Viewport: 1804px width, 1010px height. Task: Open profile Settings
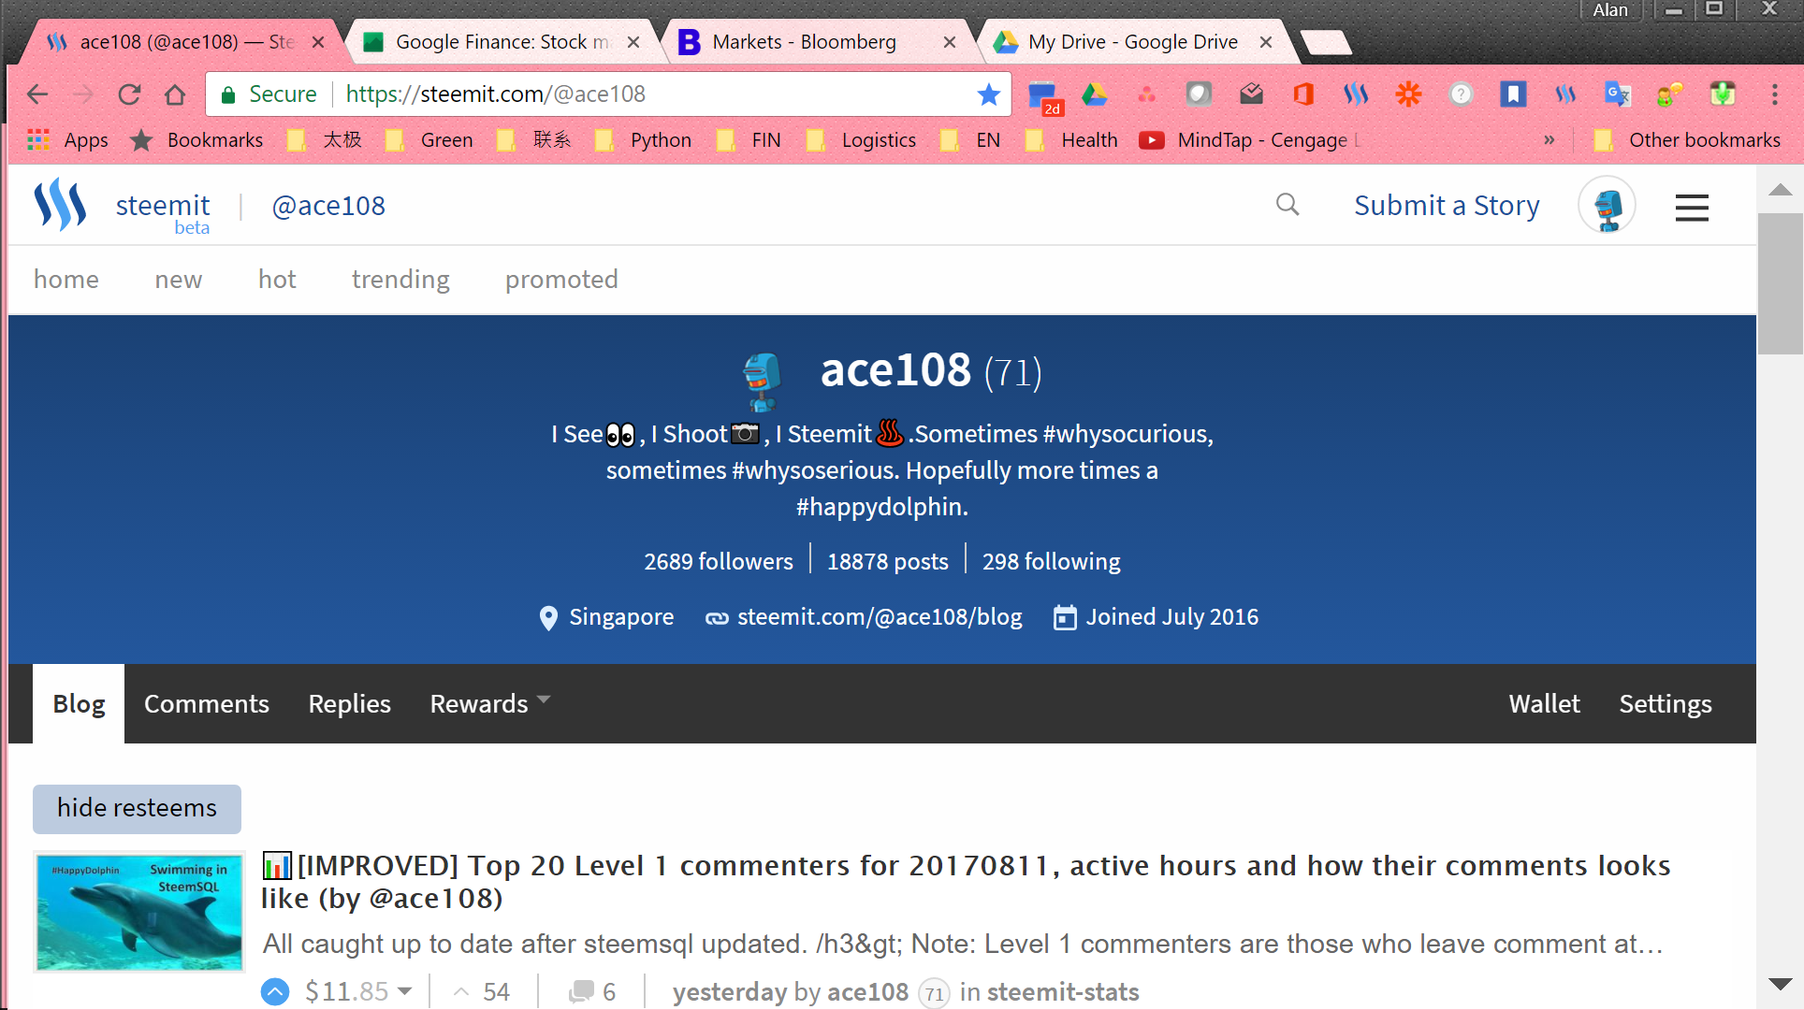coord(1666,703)
